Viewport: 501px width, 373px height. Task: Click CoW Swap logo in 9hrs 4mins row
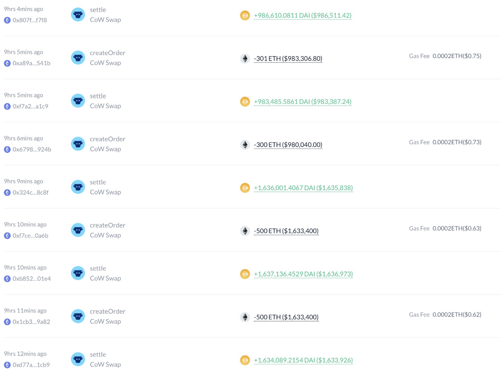pos(78,15)
